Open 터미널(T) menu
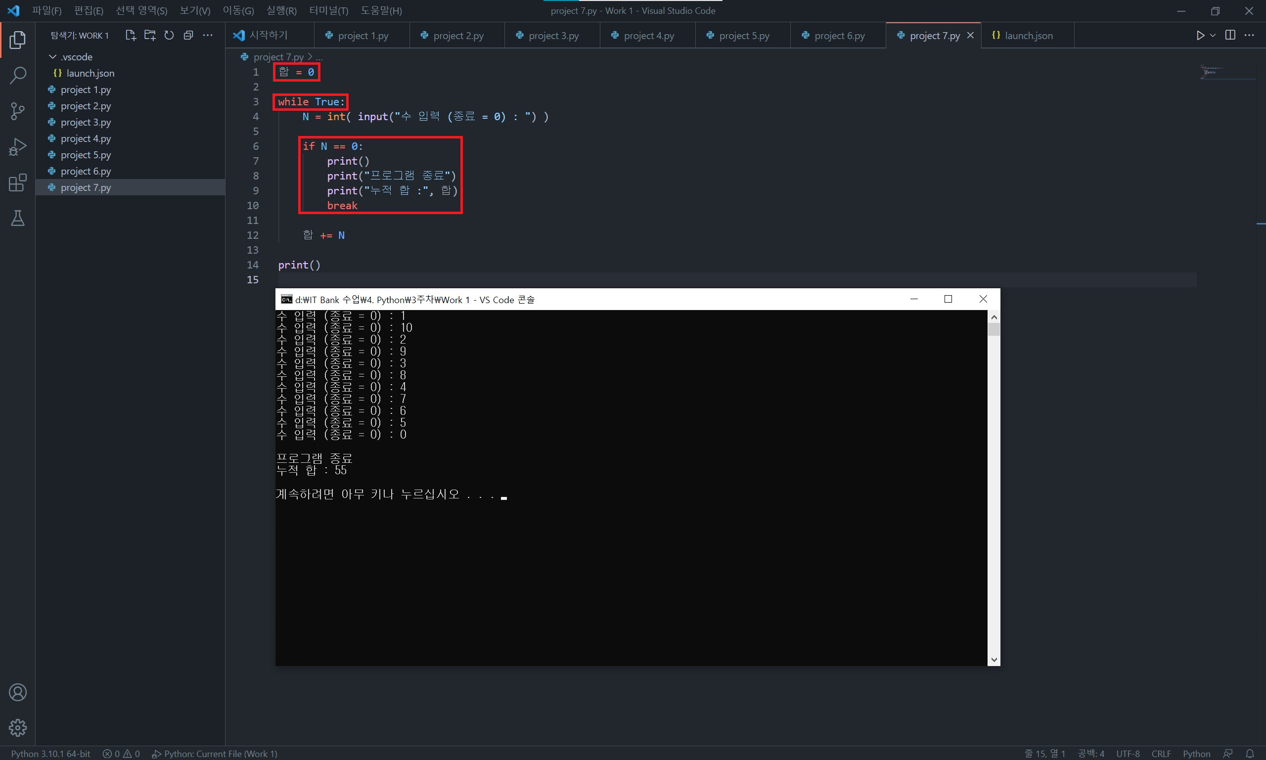Image resolution: width=1266 pixels, height=760 pixels. pyautogui.click(x=328, y=11)
